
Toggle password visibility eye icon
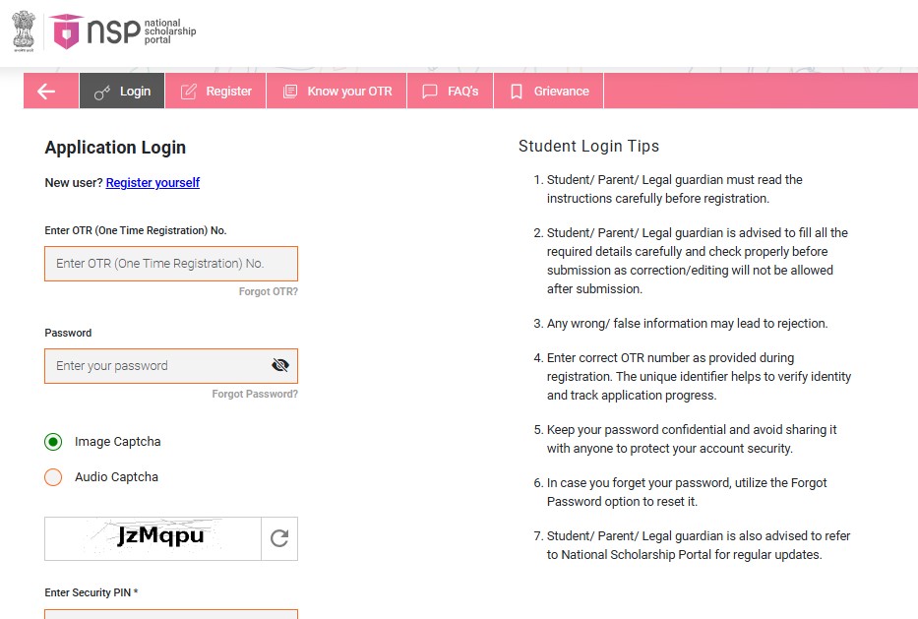(x=280, y=365)
